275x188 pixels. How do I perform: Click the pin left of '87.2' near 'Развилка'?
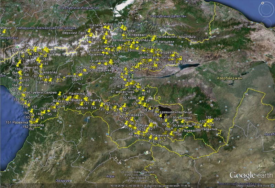(156, 139)
